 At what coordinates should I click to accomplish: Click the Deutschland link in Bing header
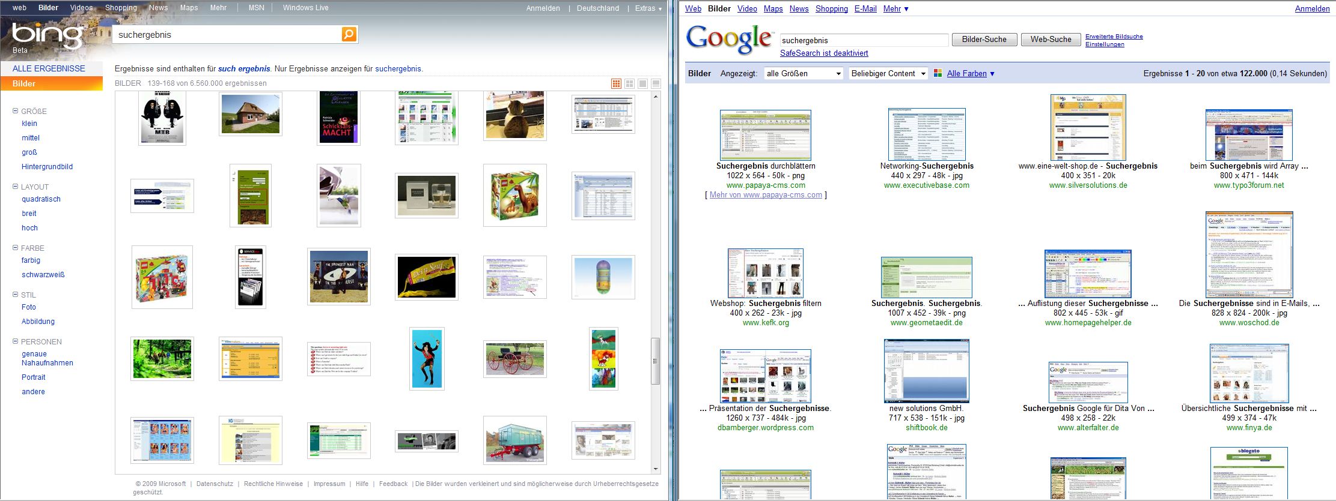pyautogui.click(x=597, y=8)
